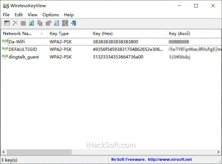The height and width of the screenshot is (164, 222).
Task: Click the blurred Ascii key of Da-WiFi
Action: tap(179, 42)
